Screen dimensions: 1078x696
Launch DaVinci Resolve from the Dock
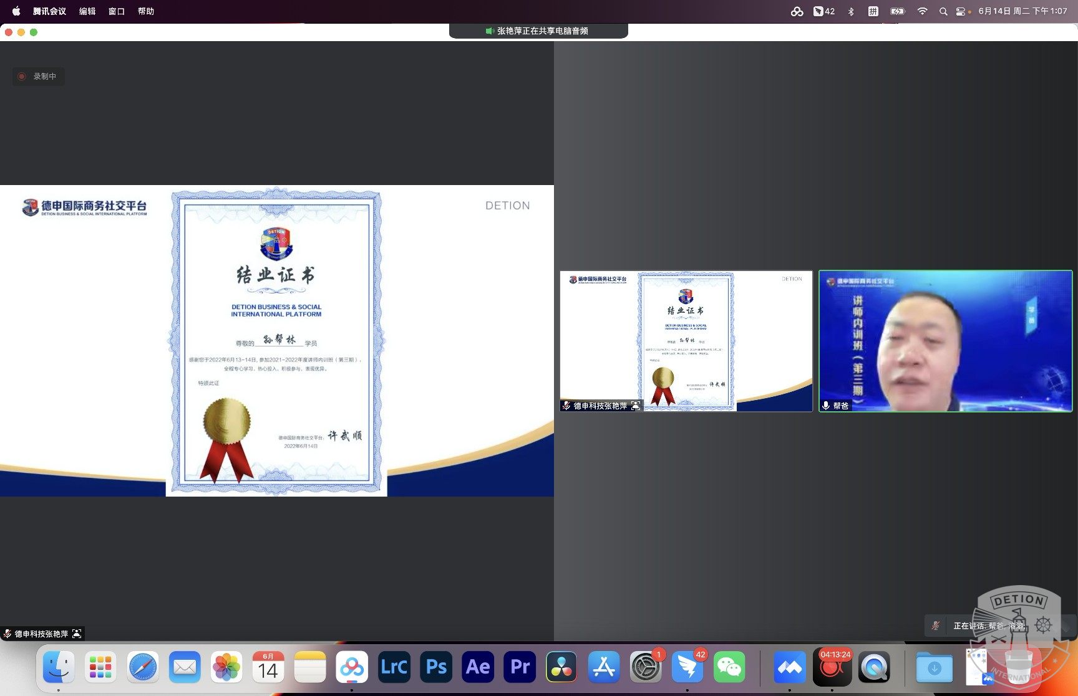561,667
